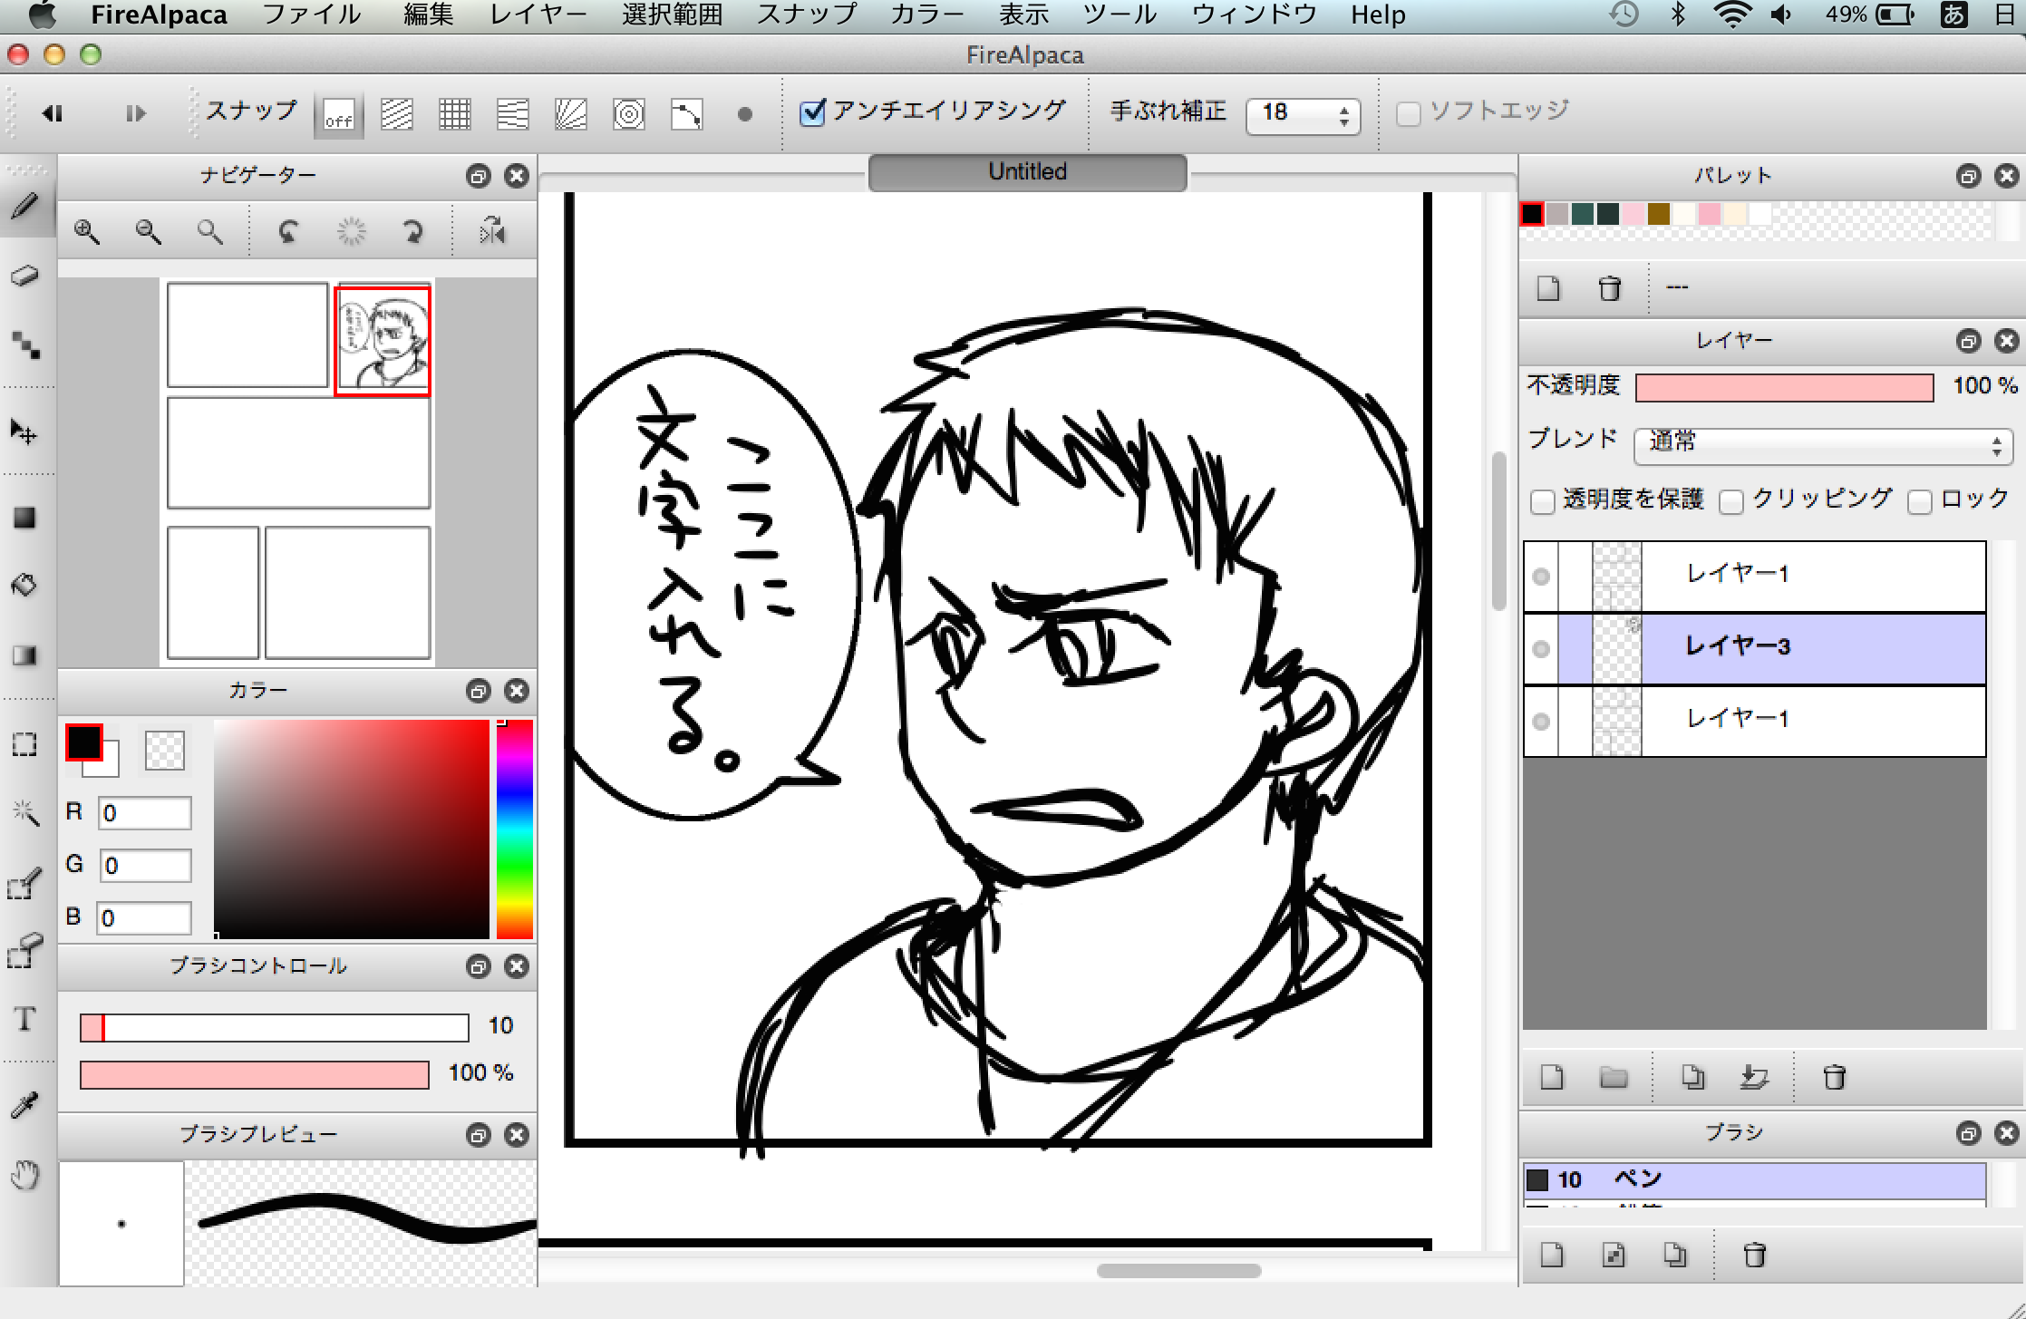Select the Eraser tool in left toolbar
Viewport: 2026px width, 1319px height.
[x=24, y=276]
